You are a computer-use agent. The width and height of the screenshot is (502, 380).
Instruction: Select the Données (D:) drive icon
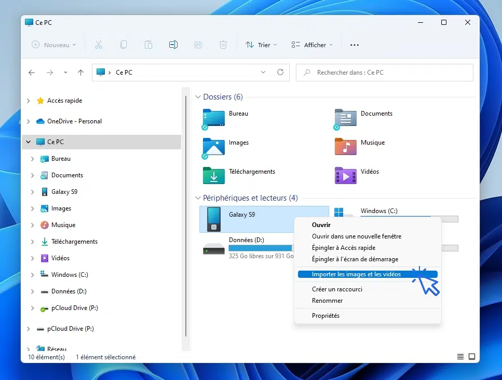[x=213, y=248]
